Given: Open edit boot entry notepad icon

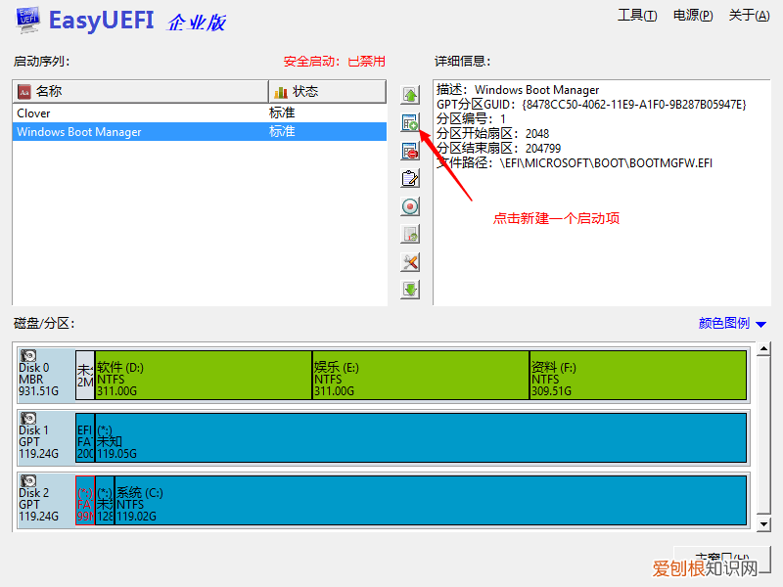Looking at the screenshot, I should point(411,179).
